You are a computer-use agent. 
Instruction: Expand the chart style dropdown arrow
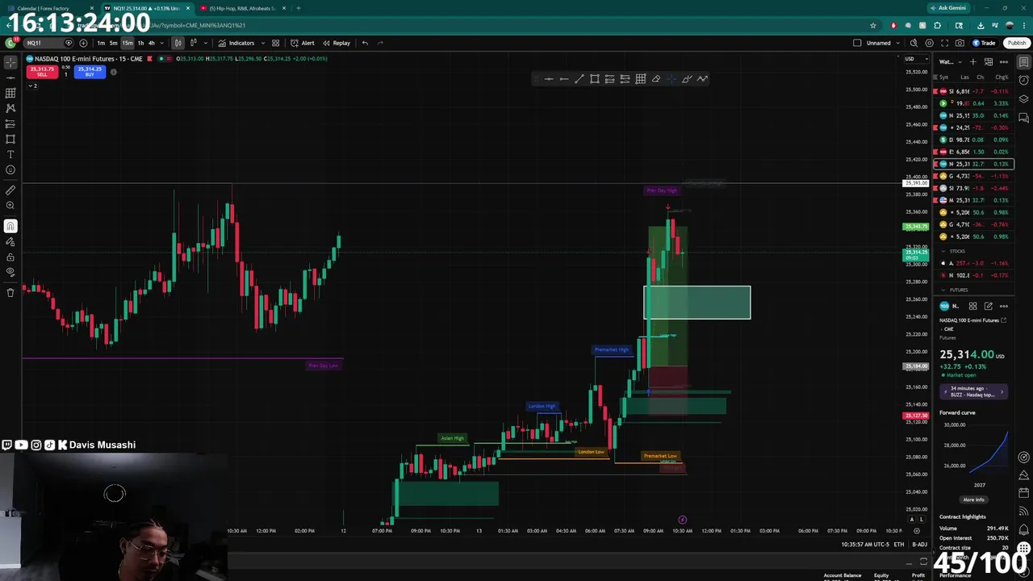coord(206,43)
